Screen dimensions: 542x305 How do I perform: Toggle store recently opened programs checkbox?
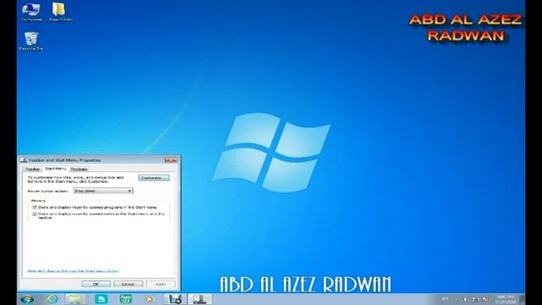click(x=35, y=207)
